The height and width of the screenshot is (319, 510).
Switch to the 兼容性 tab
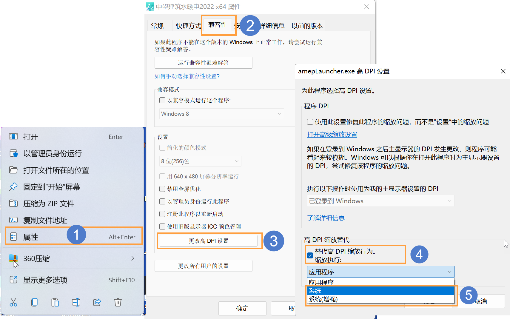pyautogui.click(x=218, y=25)
